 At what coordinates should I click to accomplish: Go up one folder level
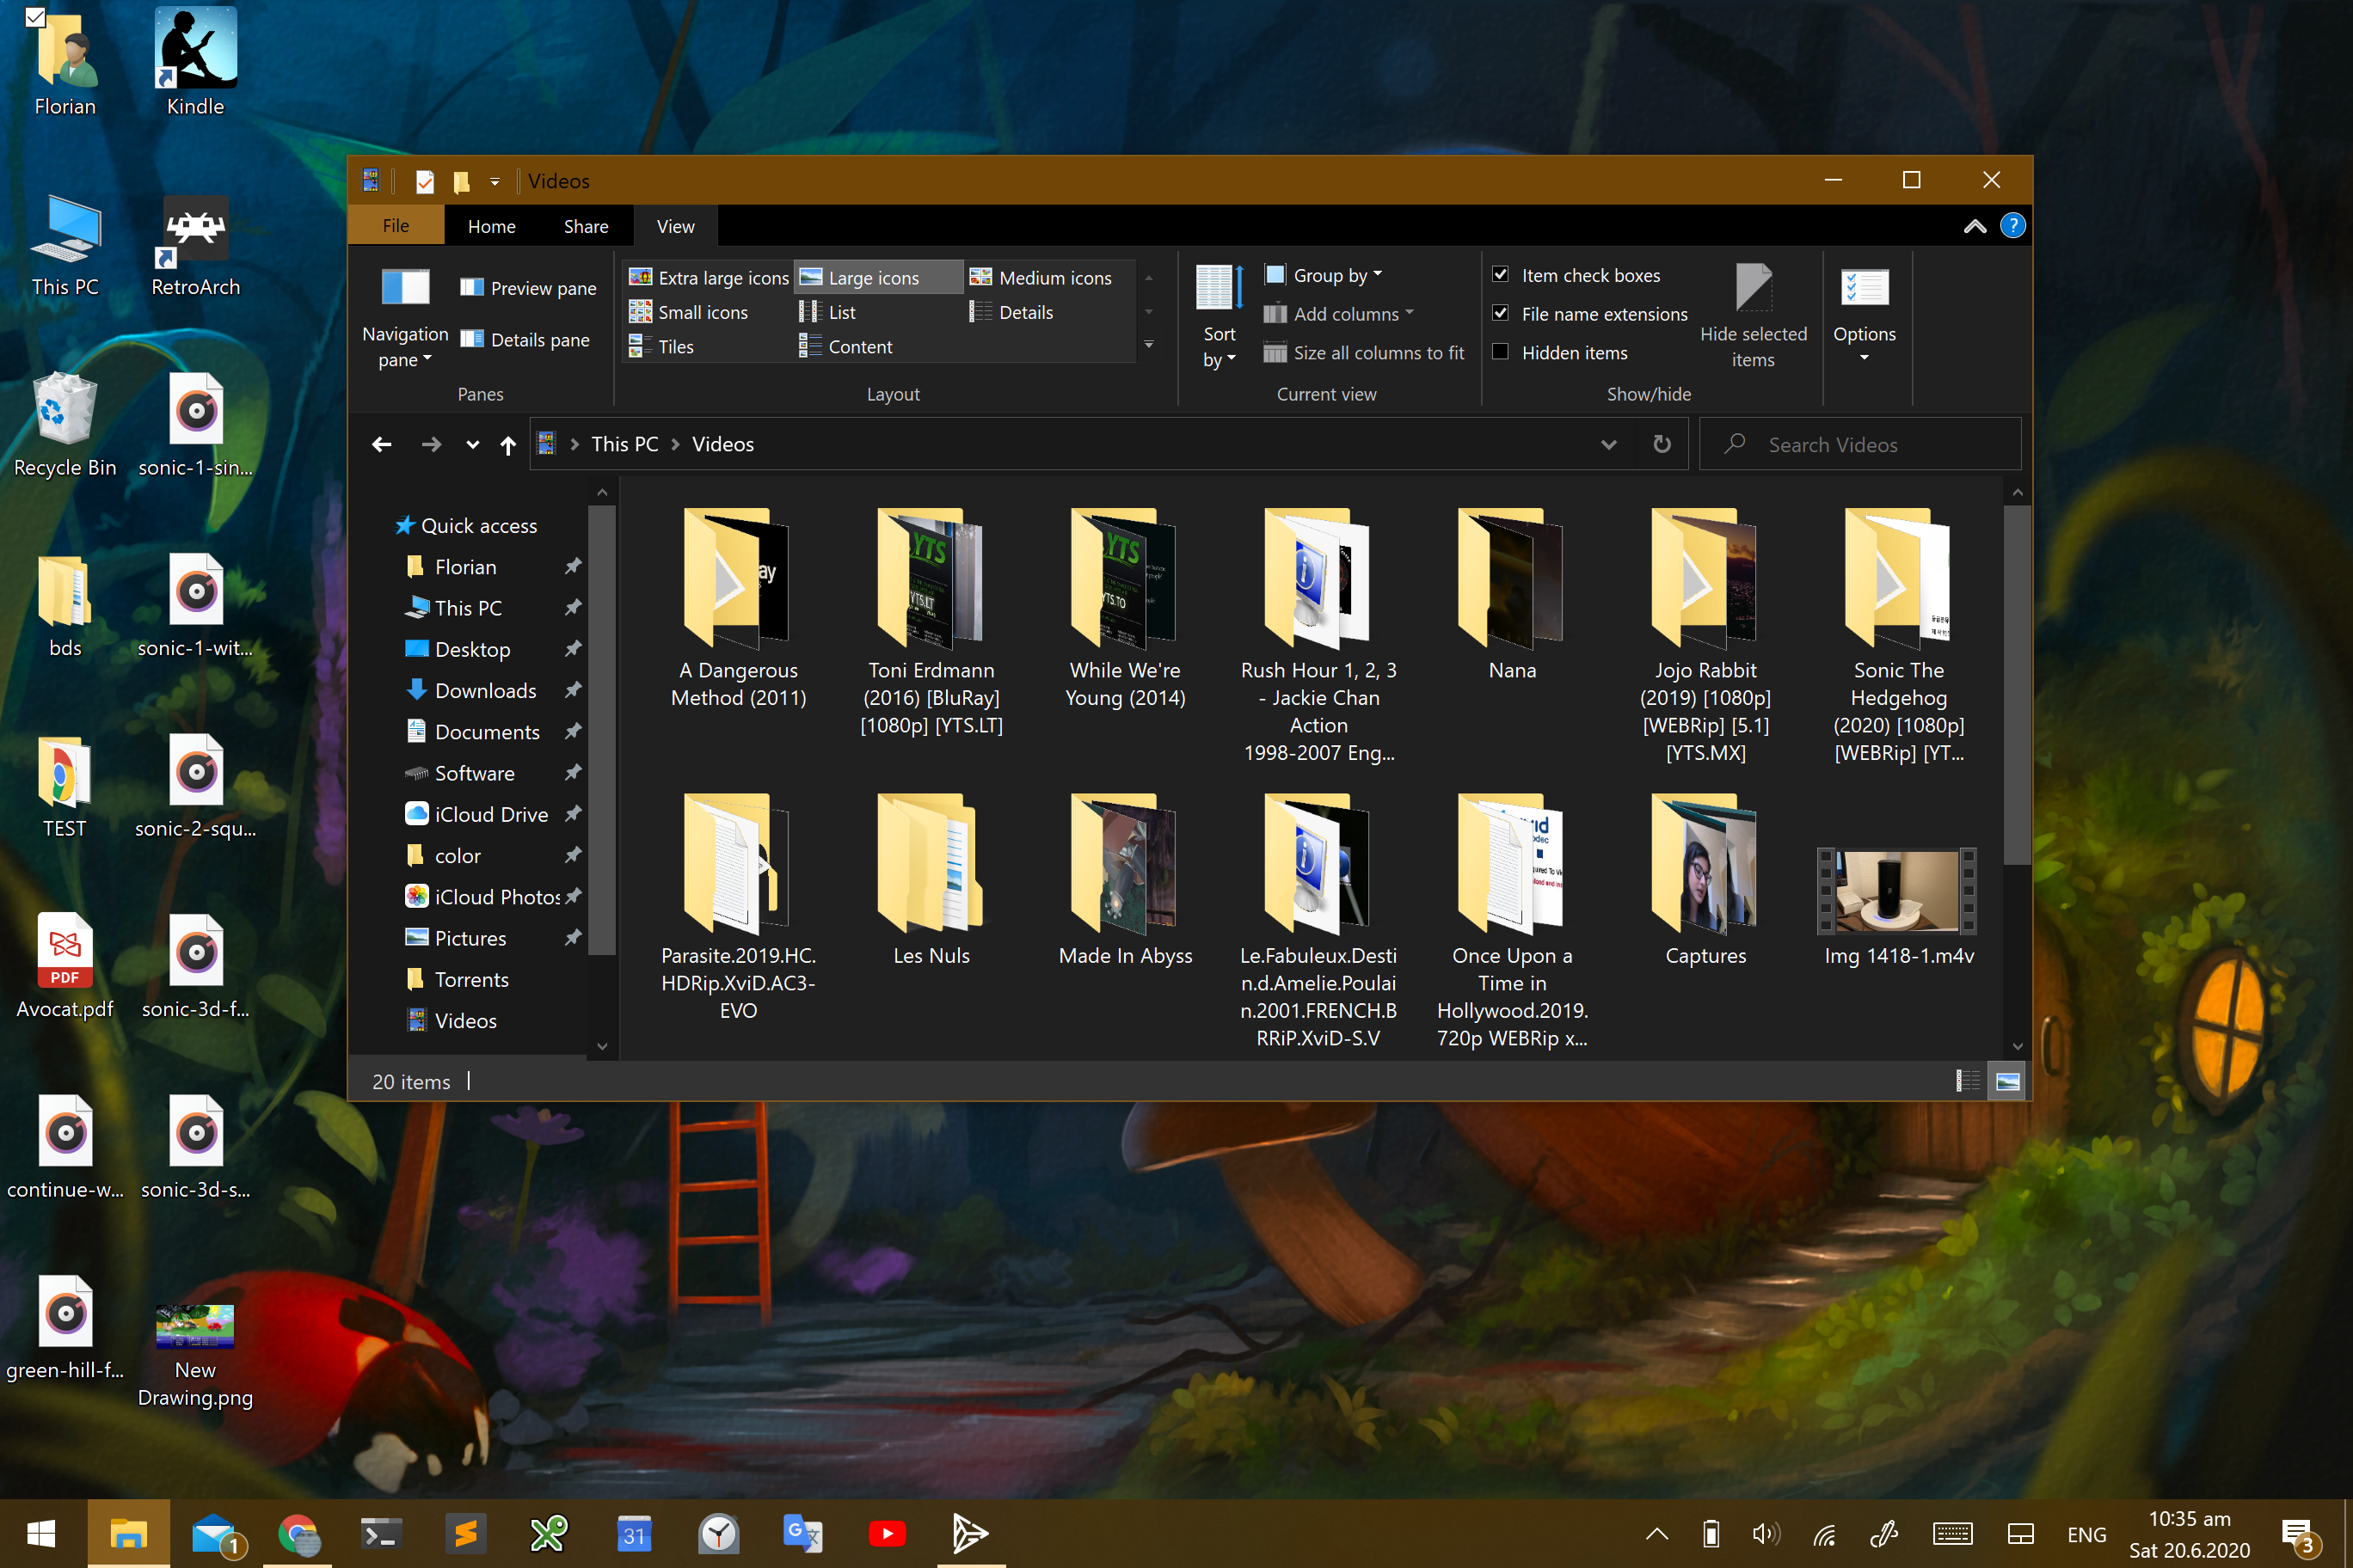508,445
